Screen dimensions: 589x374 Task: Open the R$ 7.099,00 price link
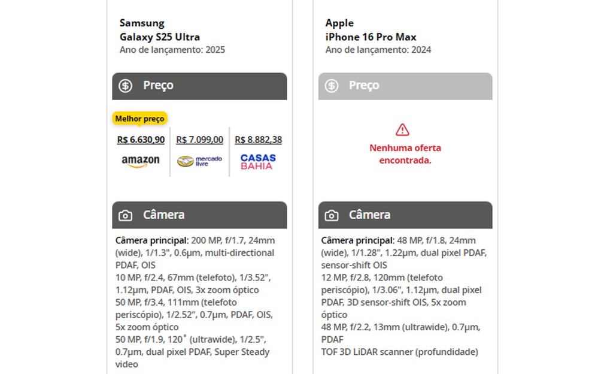coord(199,140)
